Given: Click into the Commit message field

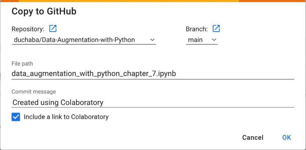Looking at the screenshot, I should [153, 102].
